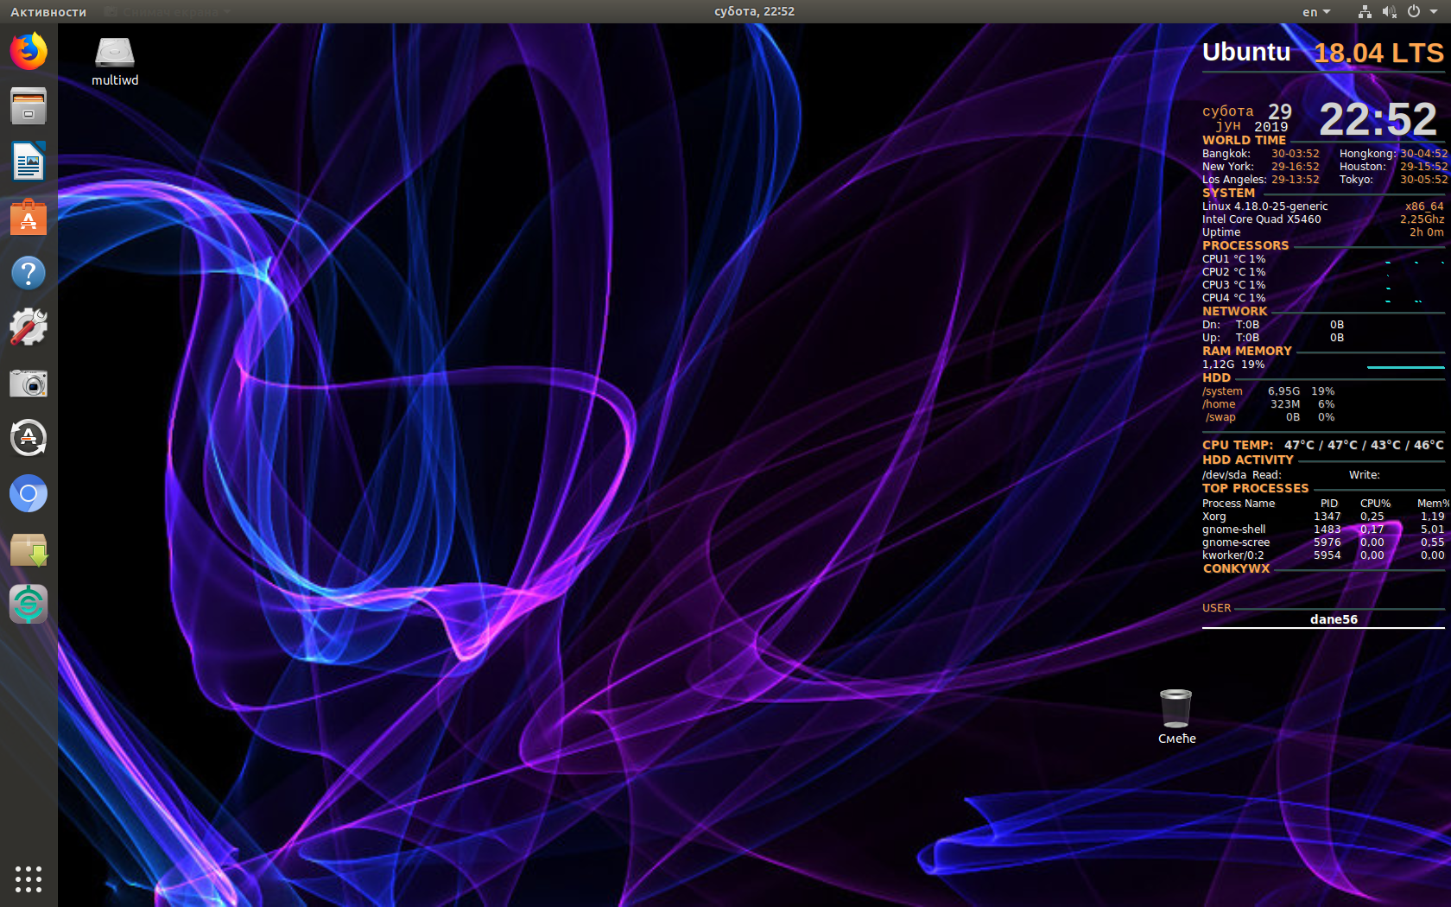Click the /system disk usage row
This screenshot has height=907, width=1451.
(1268, 391)
